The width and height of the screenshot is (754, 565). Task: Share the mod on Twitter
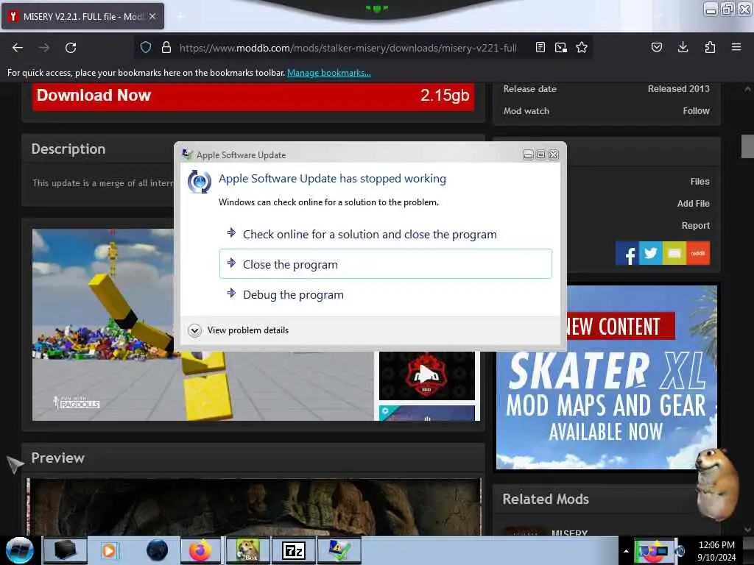(x=651, y=253)
